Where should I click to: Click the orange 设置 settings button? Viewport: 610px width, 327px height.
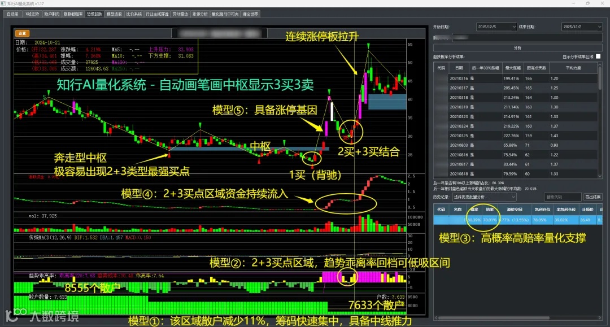coord(22,33)
